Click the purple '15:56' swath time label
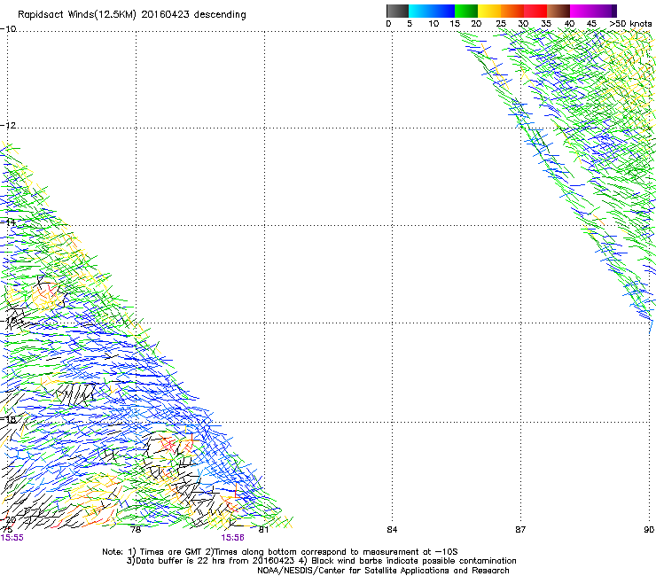Screen dimensions: 656x576 point(232,538)
